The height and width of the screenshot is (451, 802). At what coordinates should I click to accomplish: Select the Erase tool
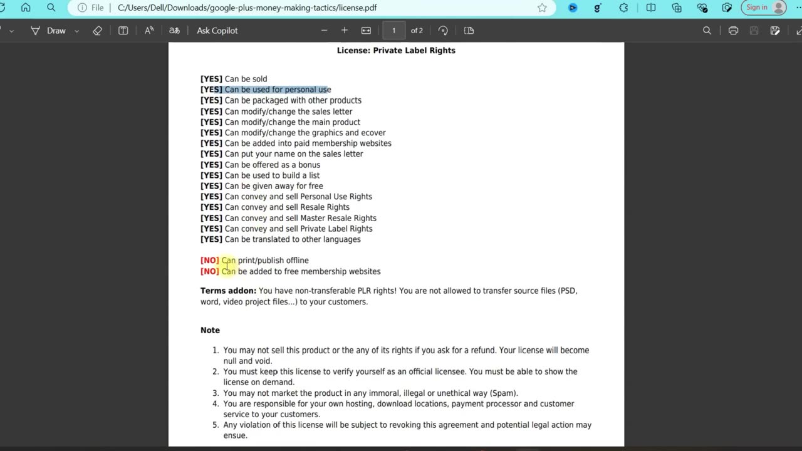click(x=97, y=30)
